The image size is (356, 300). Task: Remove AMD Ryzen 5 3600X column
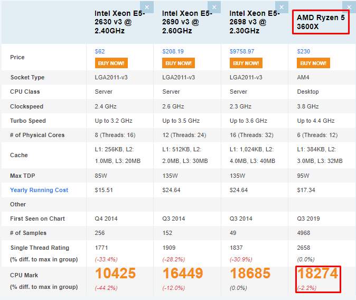[x=349, y=7]
